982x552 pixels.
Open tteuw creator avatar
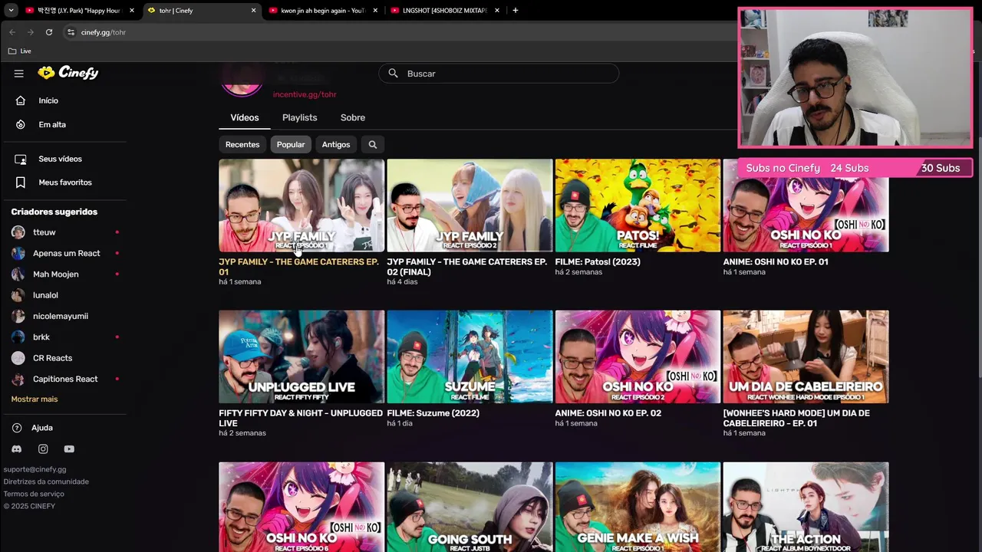click(18, 232)
